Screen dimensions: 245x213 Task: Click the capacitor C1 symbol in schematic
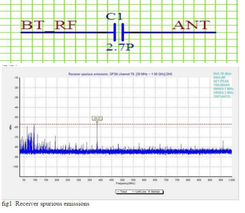click(x=119, y=32)
